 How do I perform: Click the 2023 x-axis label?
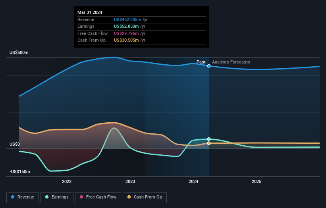(130, 182)
